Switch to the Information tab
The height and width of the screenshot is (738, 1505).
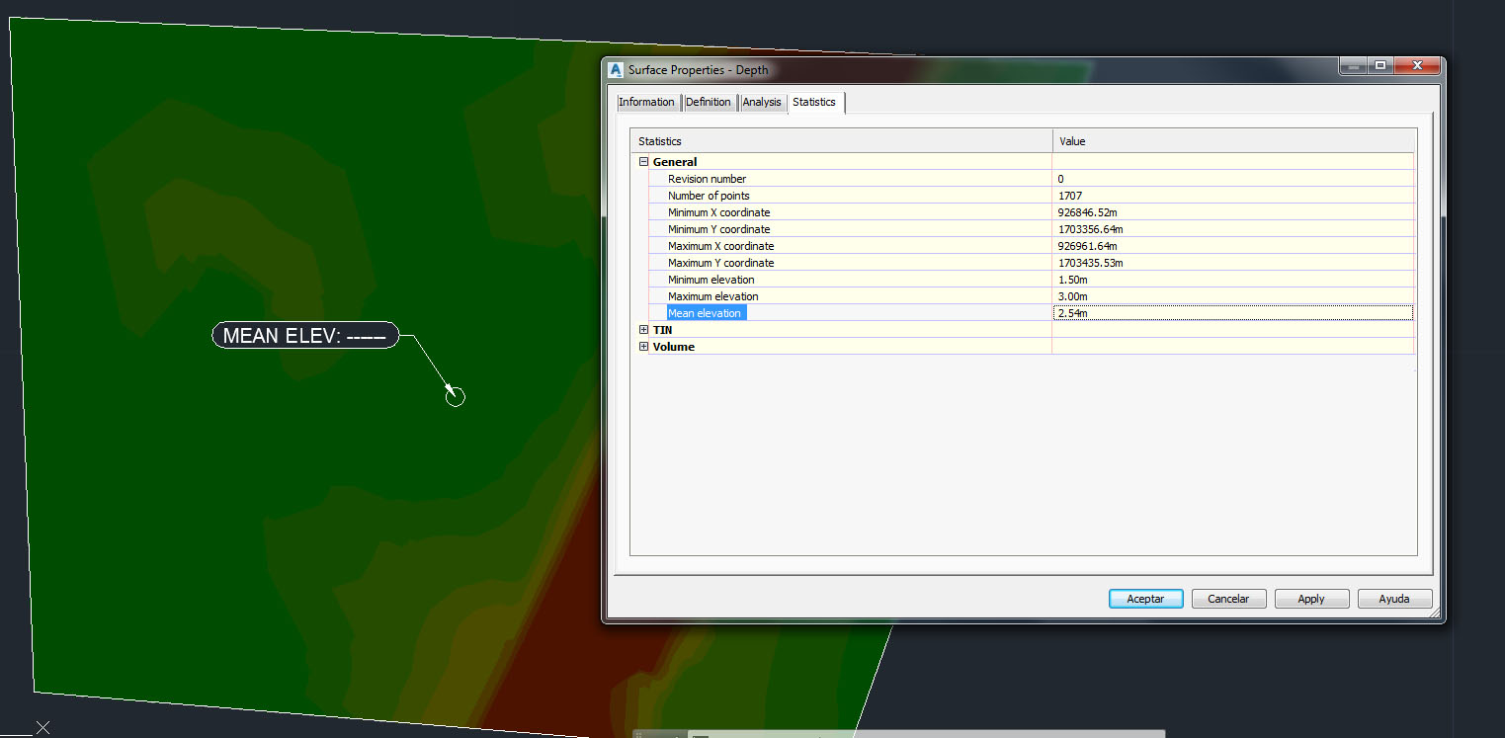646,102
